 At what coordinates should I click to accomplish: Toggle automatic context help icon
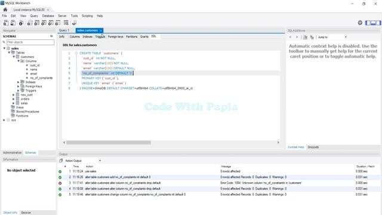[x=312, y=37]
